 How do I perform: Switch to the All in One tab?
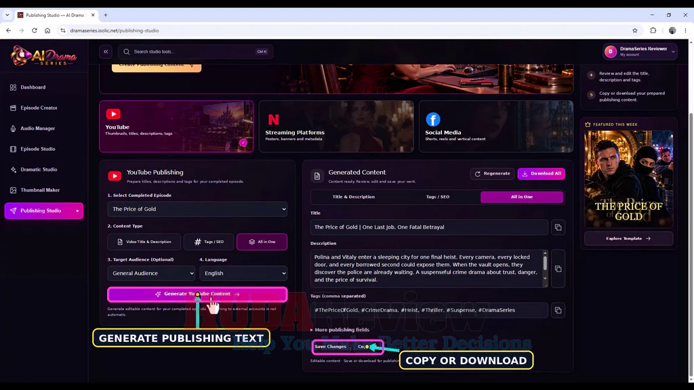522,197
